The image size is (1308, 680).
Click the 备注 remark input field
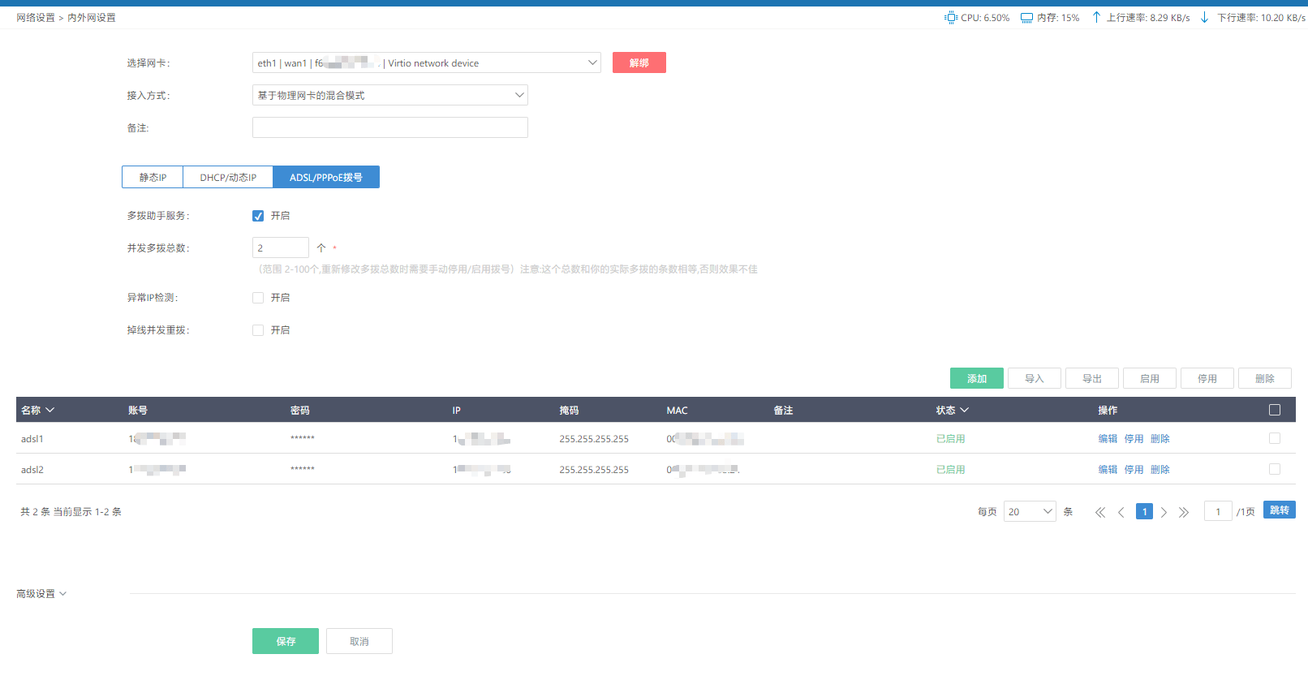pyautogui.click(x=389, y=127)
